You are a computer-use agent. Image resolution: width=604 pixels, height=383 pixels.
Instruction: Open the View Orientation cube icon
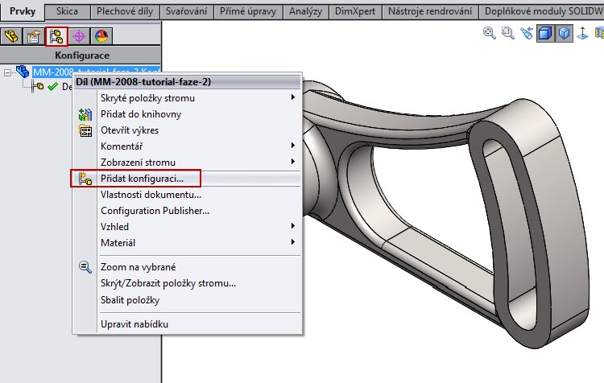click(564, 33)
